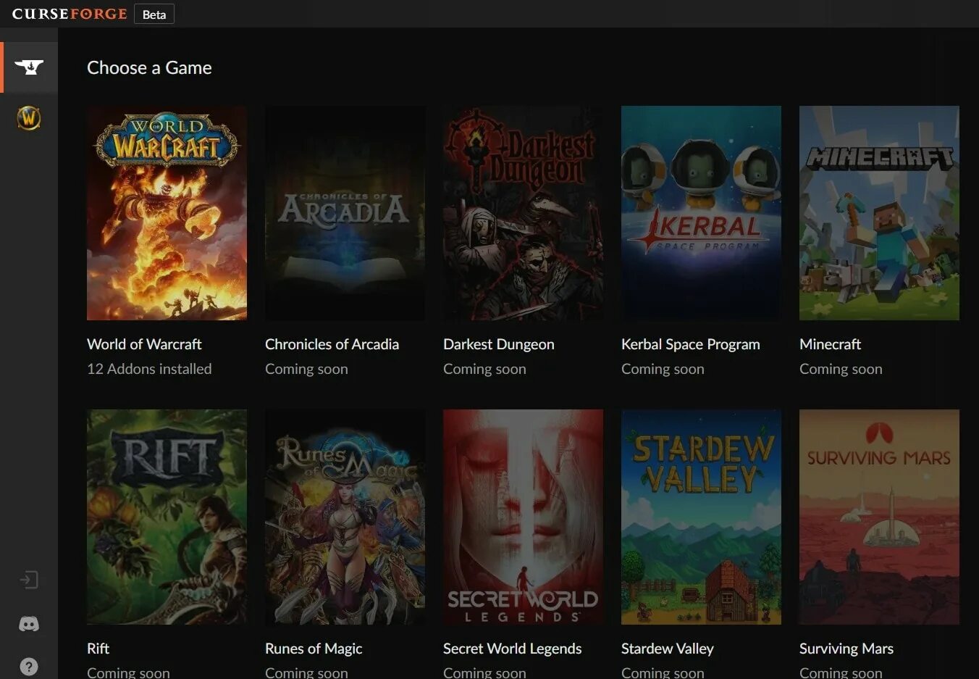The width and height of the screenshot is (979, 679).
Task: Click the Surviving Mars title text
Action: click(846, 649)
